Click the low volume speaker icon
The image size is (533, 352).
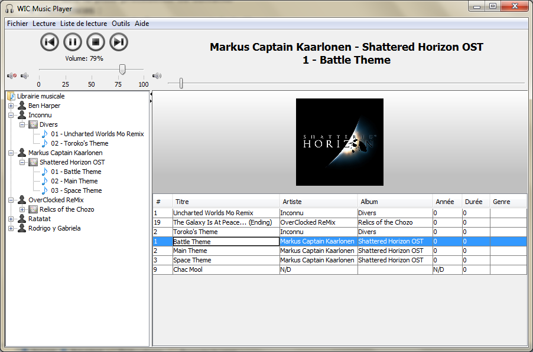pos(24,75)
